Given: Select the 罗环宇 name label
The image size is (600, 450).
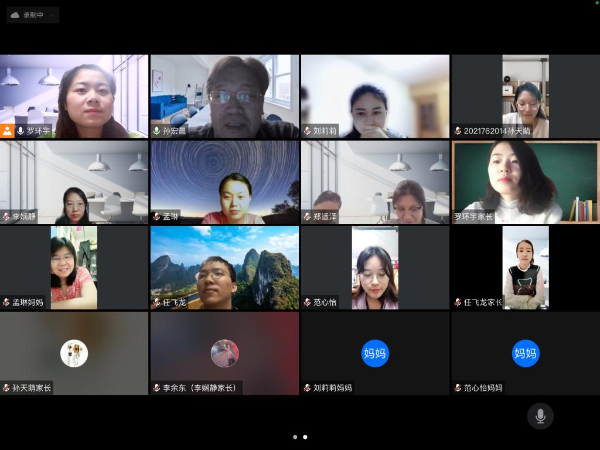Looking at the screenshot, I should pos(38,131).
